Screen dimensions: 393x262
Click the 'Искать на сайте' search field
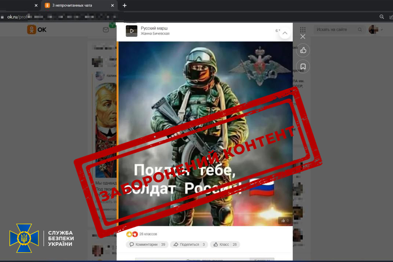click(x=339, y=29)
